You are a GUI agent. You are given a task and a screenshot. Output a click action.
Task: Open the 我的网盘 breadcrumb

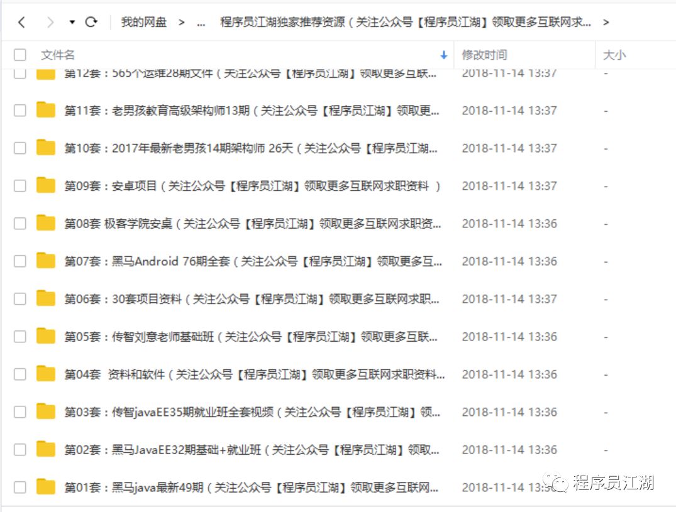pyautogui.click(x=143, y=22)
